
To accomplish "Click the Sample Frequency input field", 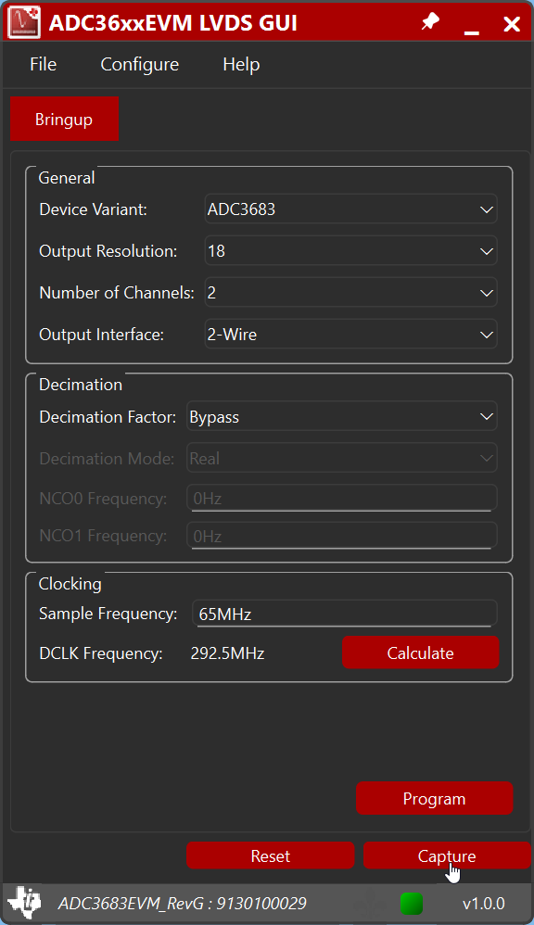I will [x=343, y=613].
